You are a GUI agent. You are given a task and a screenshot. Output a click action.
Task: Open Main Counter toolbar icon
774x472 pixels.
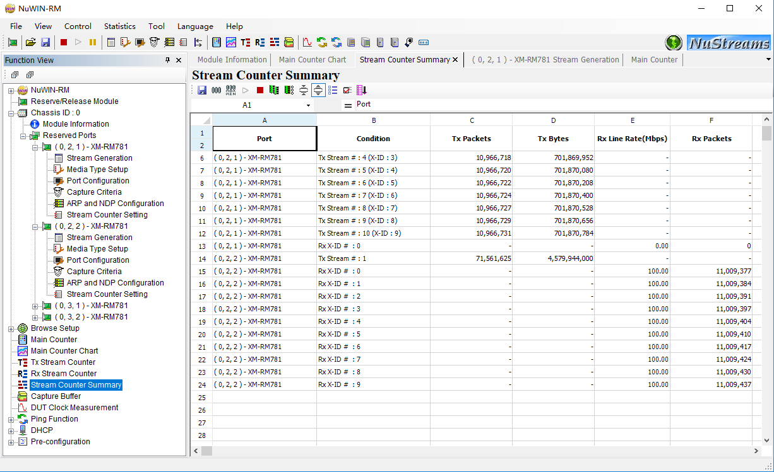(x=217, y=42)
